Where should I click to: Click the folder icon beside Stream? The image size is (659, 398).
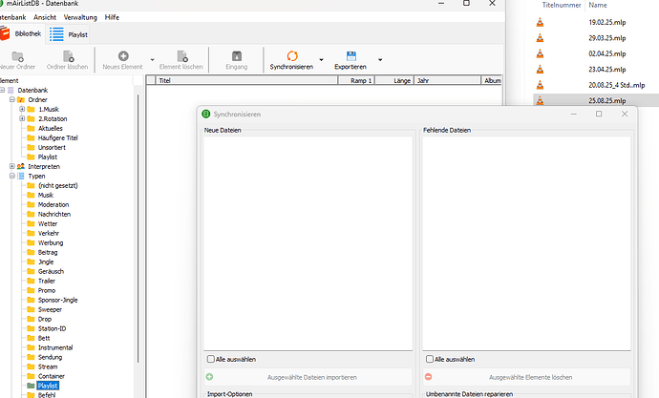pos(31,367)
